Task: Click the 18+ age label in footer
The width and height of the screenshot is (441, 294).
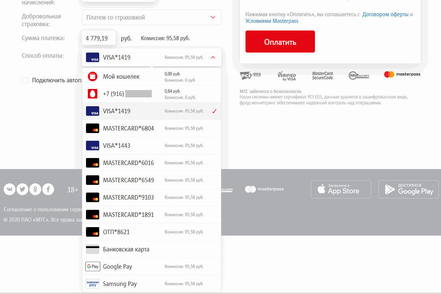Action: [73, 190]
